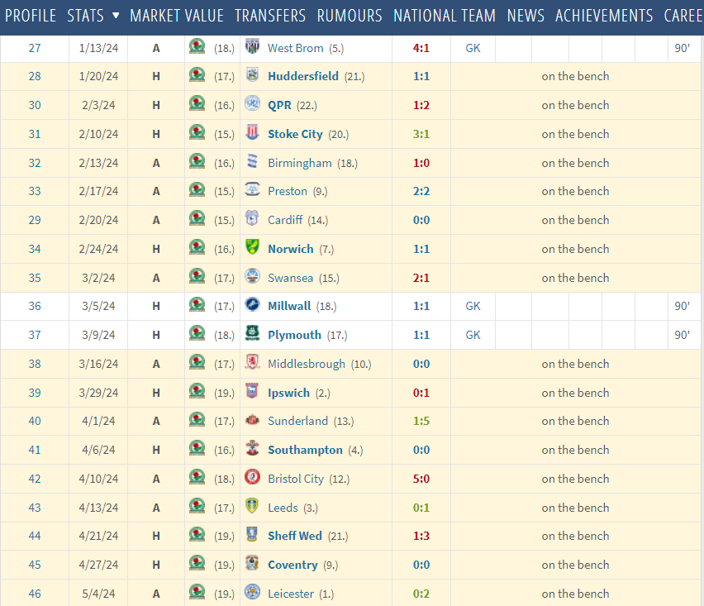Click Blackburn crest in the 5/4/24 row
The height and width of the screenshot is (606, 704).
[197, 592]
